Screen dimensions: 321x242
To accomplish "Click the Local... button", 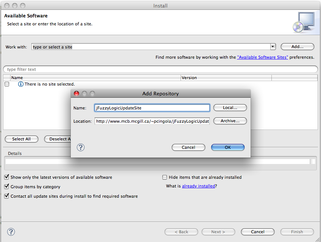I will click(x=230, y=108).
